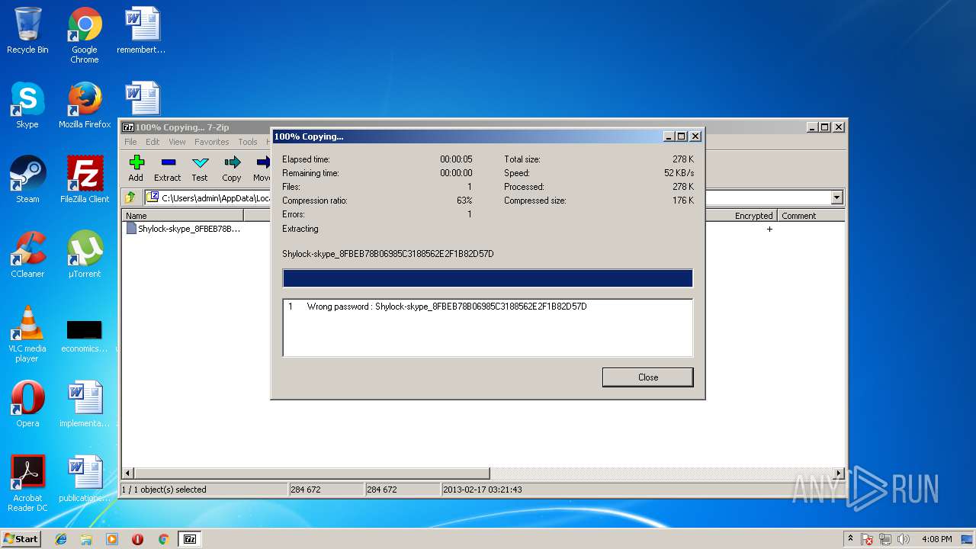Viewport: 976px width, 549px height.
Task: Click the Wrong password error message row
Action: 487,307
